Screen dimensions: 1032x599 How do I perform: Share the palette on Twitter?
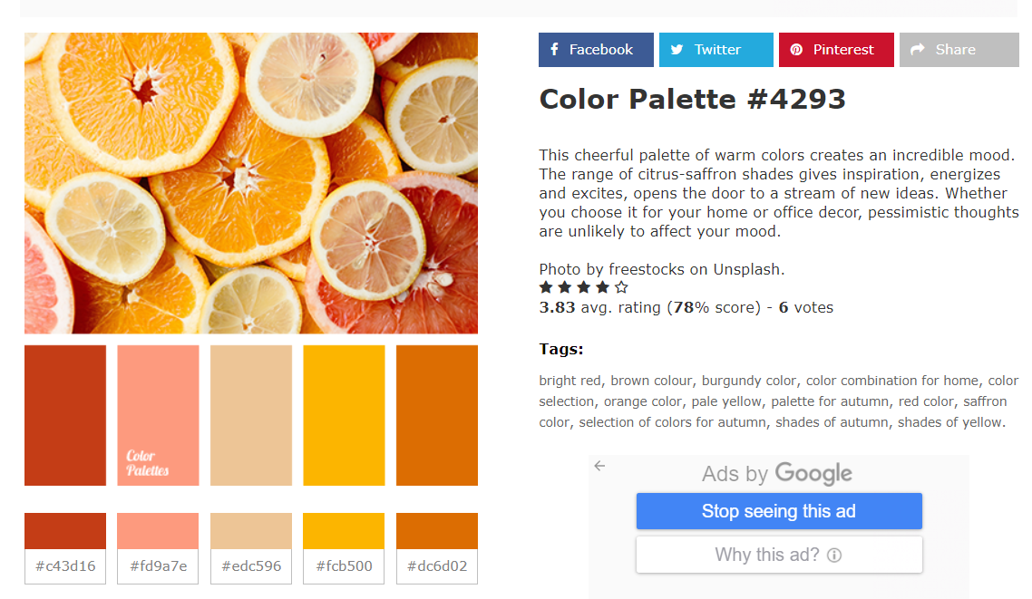click(x=716, y=50)
